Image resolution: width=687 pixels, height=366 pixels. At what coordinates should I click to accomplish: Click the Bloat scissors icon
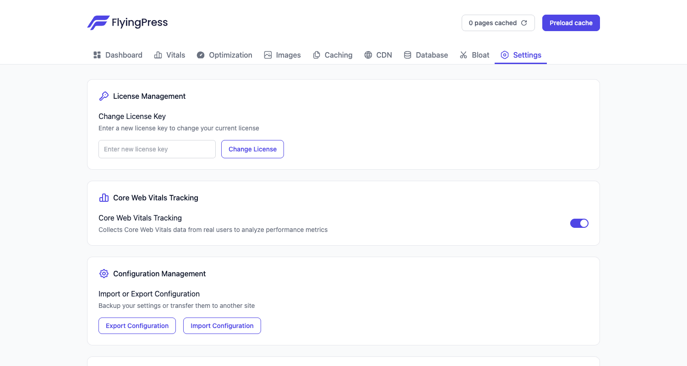pyautogui.click(x=463, y=55)
